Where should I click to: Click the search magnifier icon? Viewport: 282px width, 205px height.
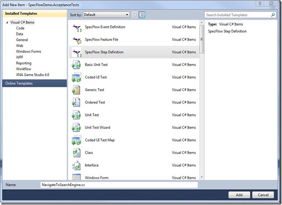pyautogui.click(x=273, y=15)
